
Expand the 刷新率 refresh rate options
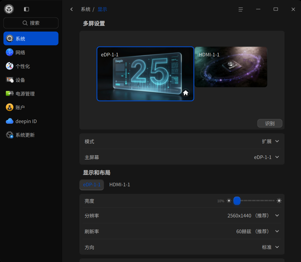coord(277,231)
